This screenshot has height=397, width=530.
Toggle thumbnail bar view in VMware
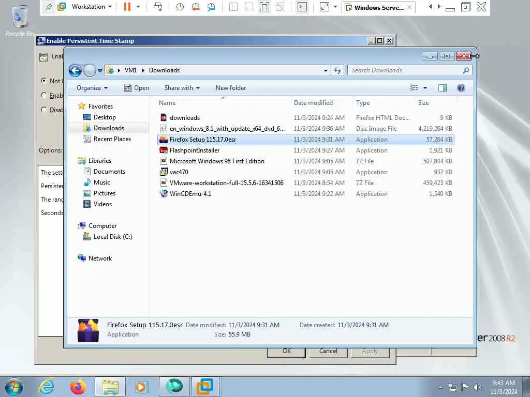click(249, 7)
